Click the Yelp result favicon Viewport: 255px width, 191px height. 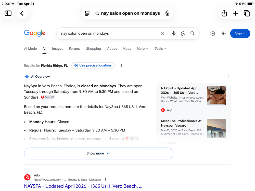click(27, 177)
